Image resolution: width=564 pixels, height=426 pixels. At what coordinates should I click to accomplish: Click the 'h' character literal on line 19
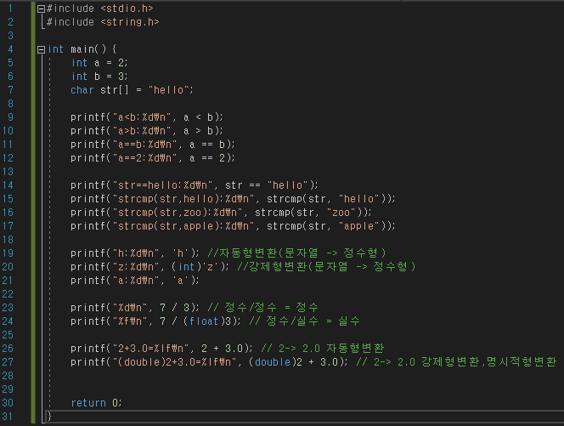click(181, 253)
